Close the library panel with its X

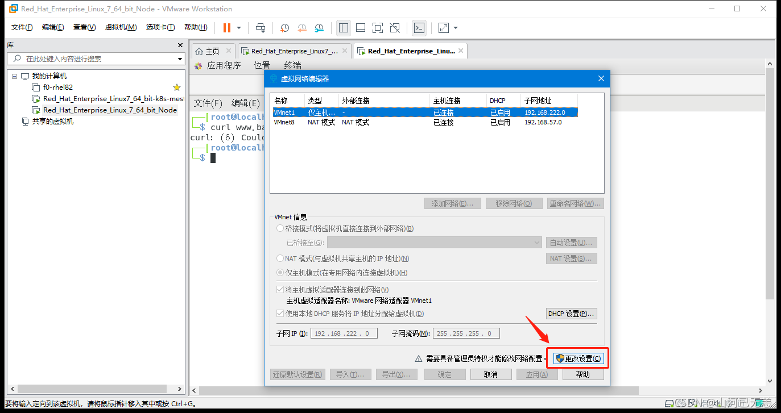tap(181, 45)
